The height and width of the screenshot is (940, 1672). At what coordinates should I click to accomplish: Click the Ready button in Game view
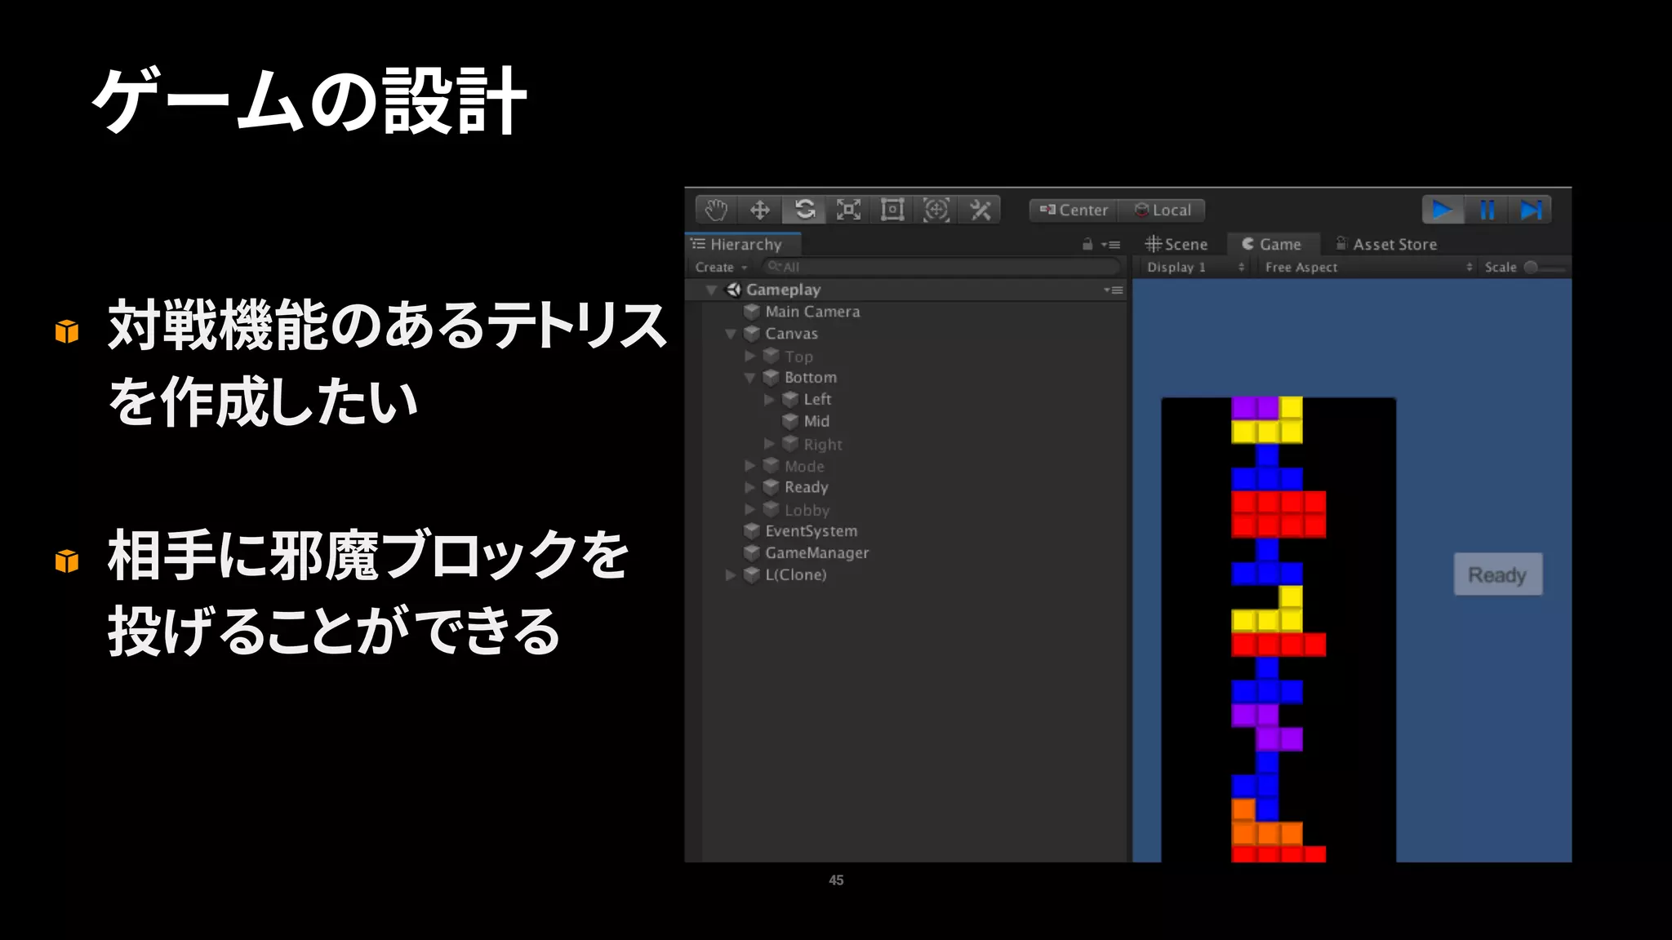pyautogui.click(x=1498, y=574)
